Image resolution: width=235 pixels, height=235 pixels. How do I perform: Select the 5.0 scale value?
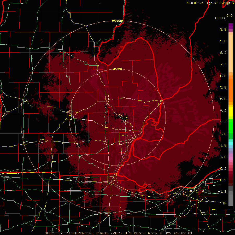tap(223, 99)
